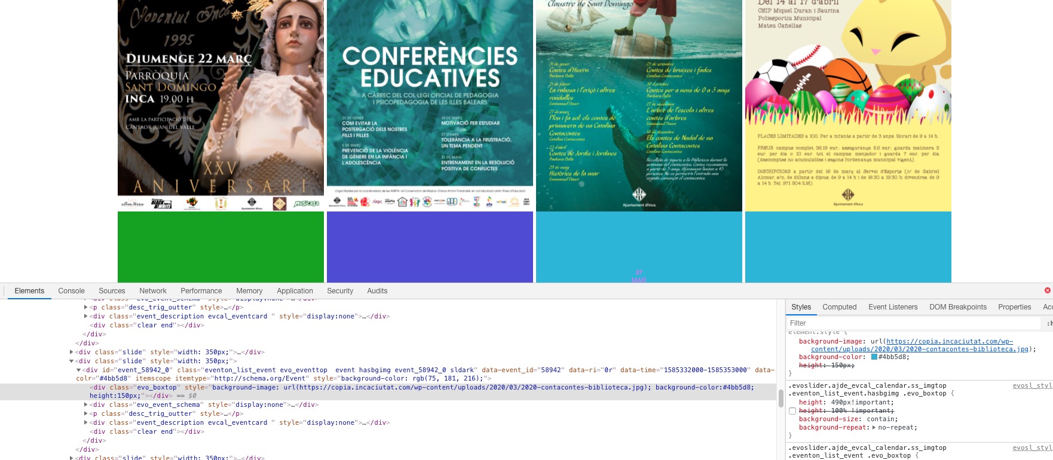Viewport: 1053px width, 460px height.
Task: Expand evo_event_schema node below highlighted row
Action: click(x=85, y=405)
